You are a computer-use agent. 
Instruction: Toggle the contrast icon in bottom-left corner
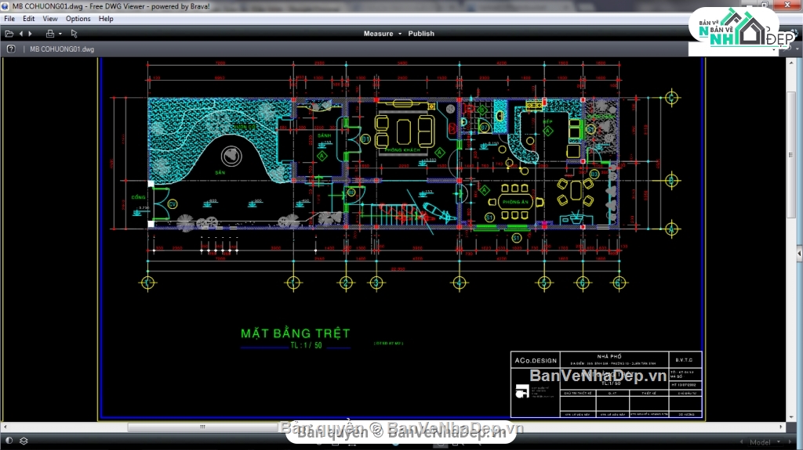[8, 442]
